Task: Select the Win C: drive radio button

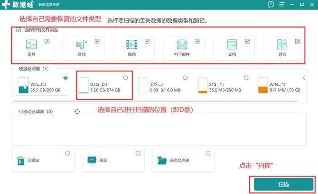Action: [x=65, y=78]
